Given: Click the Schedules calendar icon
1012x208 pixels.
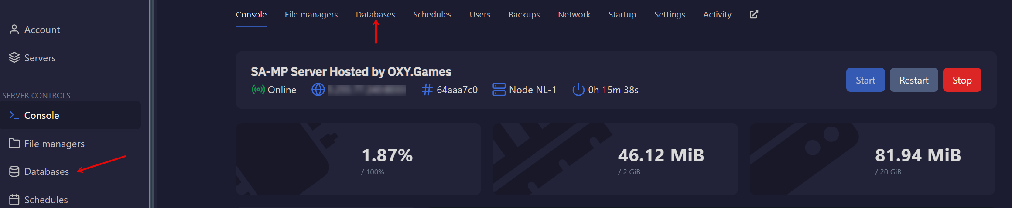Looking at the screenshot, I should tap(14, 200).
